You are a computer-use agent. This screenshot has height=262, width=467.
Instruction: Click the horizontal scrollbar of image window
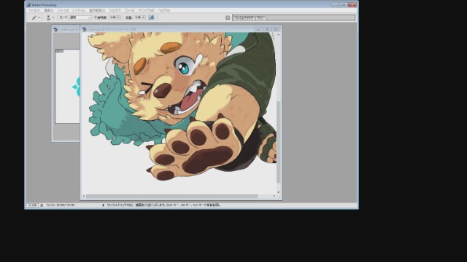(179, 196)
